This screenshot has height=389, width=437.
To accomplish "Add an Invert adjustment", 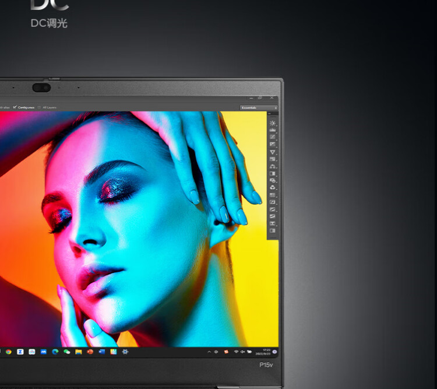I will (x=273, y=202).
